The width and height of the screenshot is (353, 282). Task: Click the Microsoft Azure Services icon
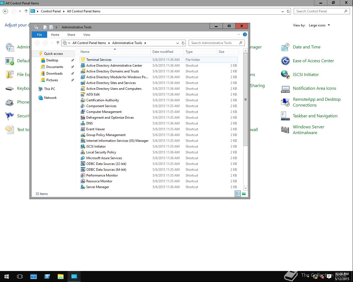[x=83, y=158]
